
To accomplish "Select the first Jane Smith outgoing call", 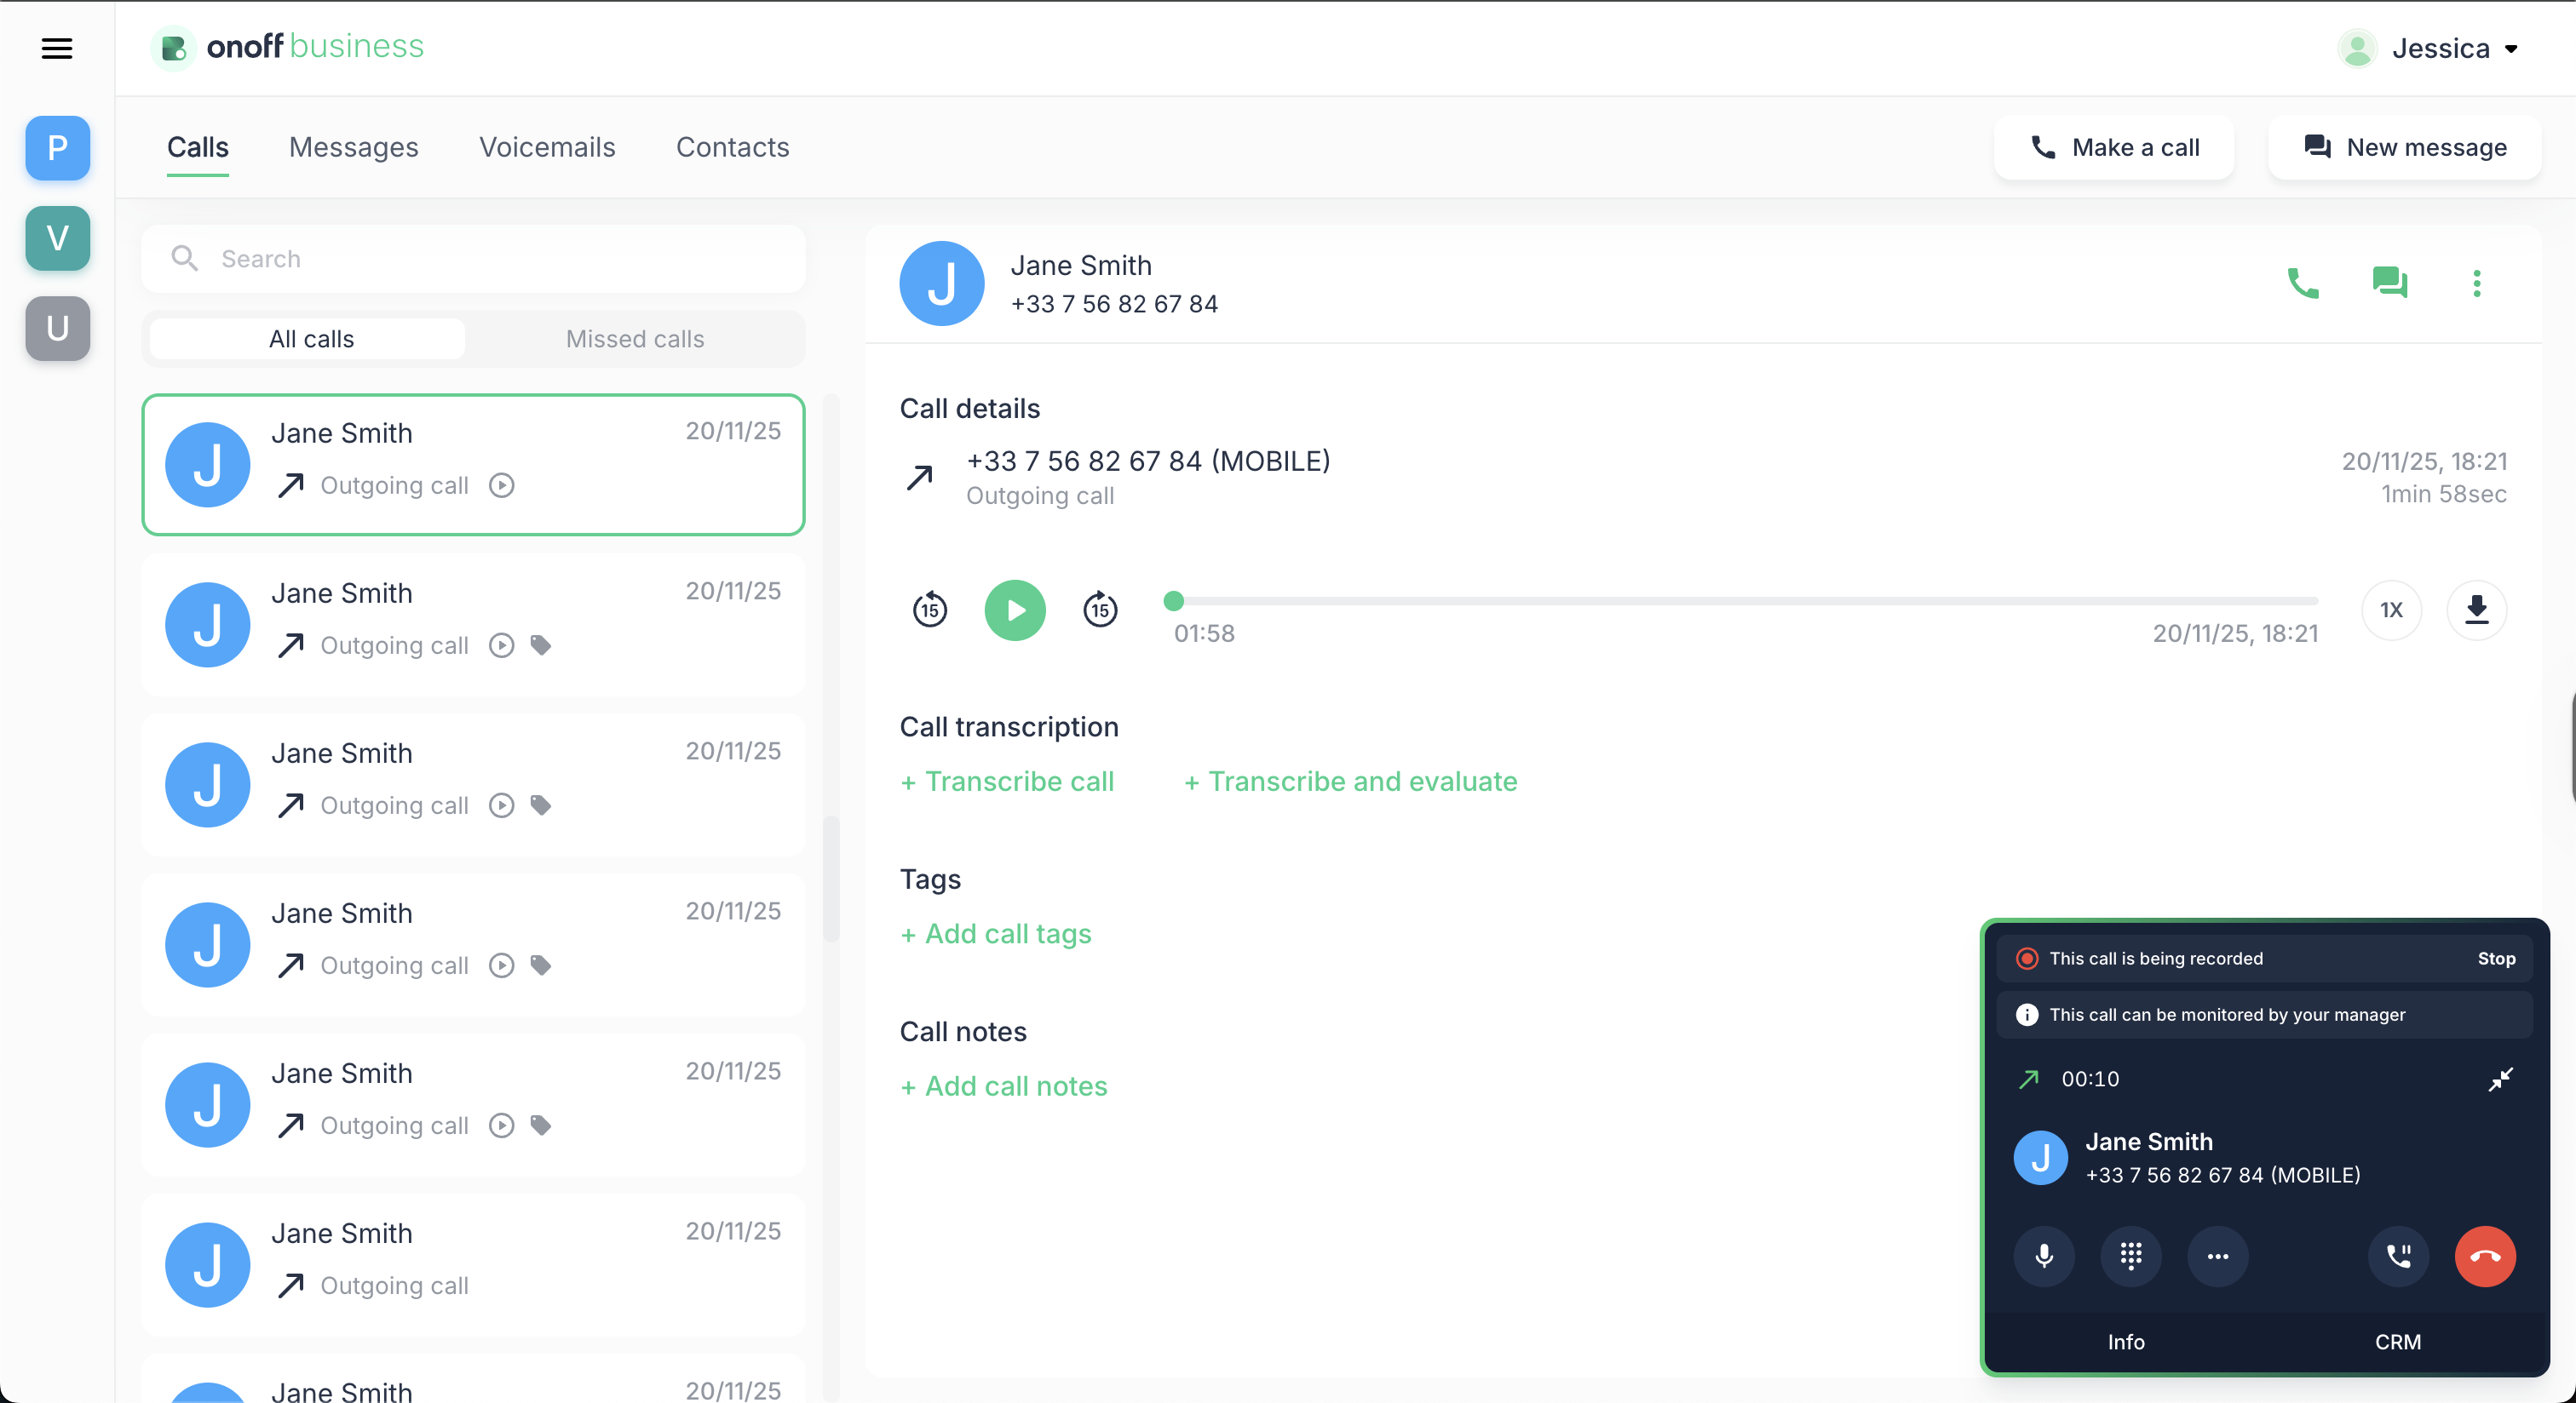I will click(x=473, y=465).
